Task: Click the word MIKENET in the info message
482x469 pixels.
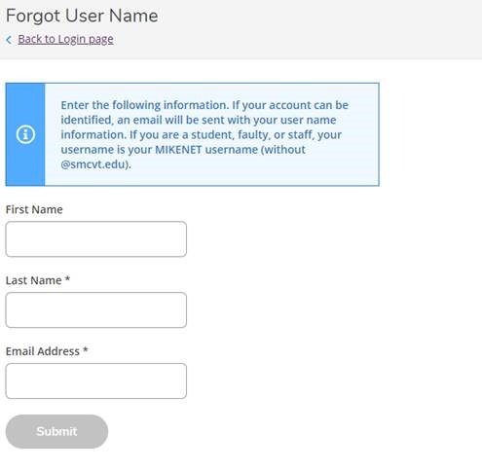Action: click(x=178, y=150)
